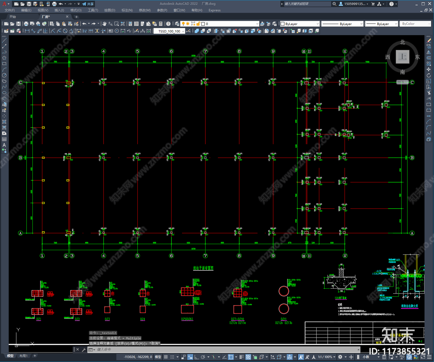The height and width of the screenshot is (362, 434).
Task: Open the 标注(N) menu
Action: coord(127,10)
